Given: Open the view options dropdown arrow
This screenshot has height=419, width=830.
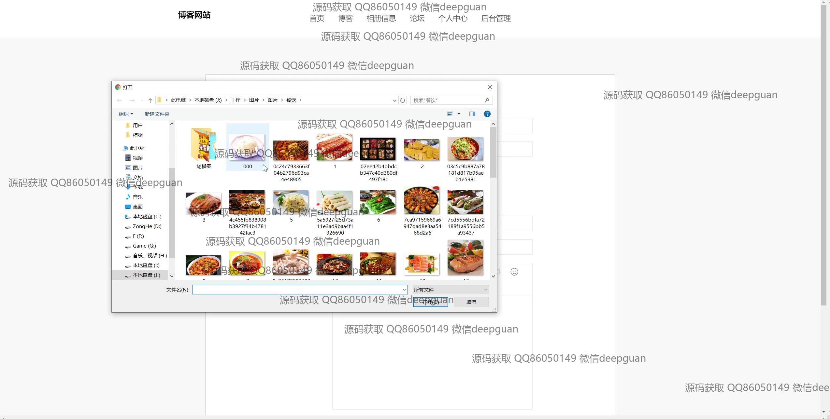Looking at the screenshot, I should 459,114.
